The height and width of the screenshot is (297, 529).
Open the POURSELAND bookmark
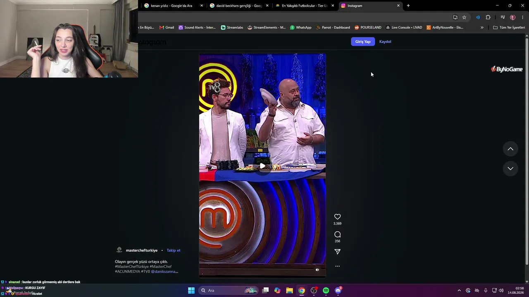[368, 28]
